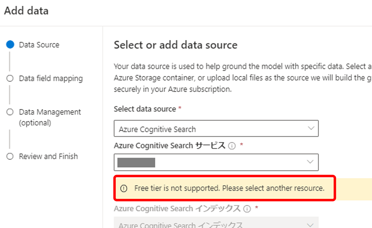Click the warning icon in Free tier message
372x228 pixels.
click(x=124, y=188)
